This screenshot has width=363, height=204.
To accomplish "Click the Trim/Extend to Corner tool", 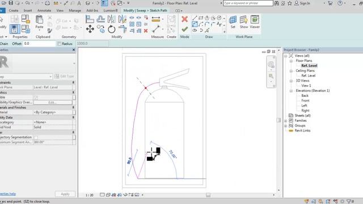I will click(x=123, y=29).
